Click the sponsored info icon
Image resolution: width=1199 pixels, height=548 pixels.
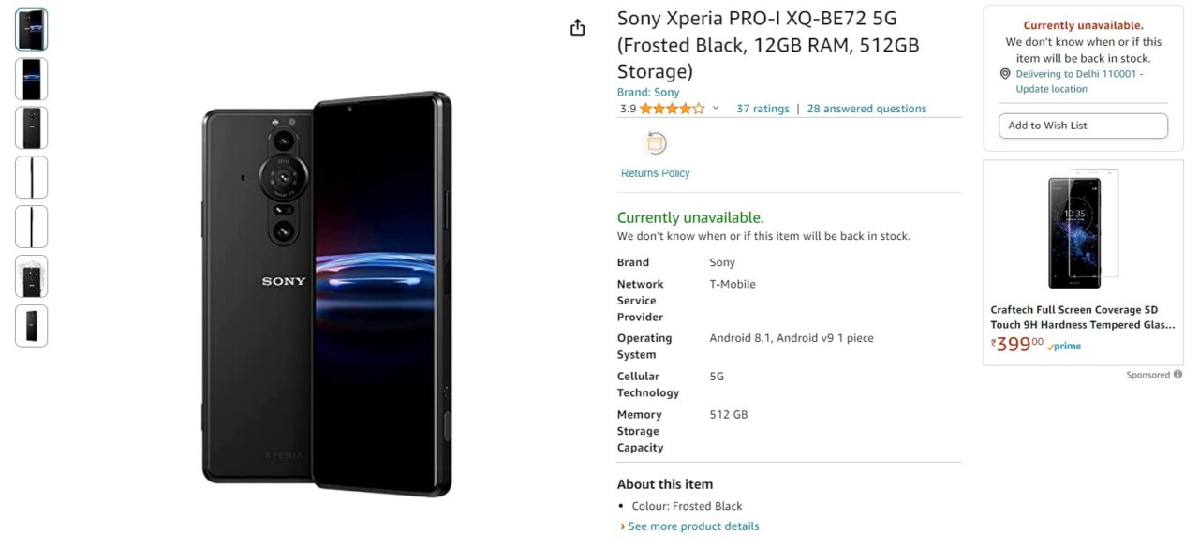point(1177,375)
